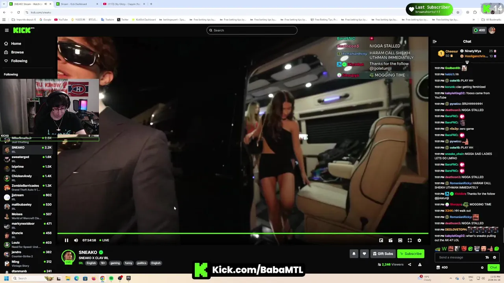Image resolution: width=504 pixels, height=283 pixels.
Task: Click the gaming tag chip
Action: point(115,263)
